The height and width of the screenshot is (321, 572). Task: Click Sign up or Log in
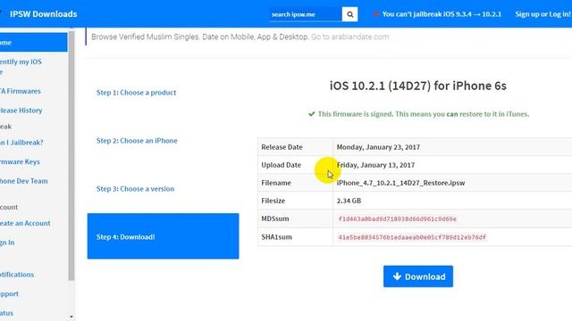pyautogui.click(x=543, y=14)
